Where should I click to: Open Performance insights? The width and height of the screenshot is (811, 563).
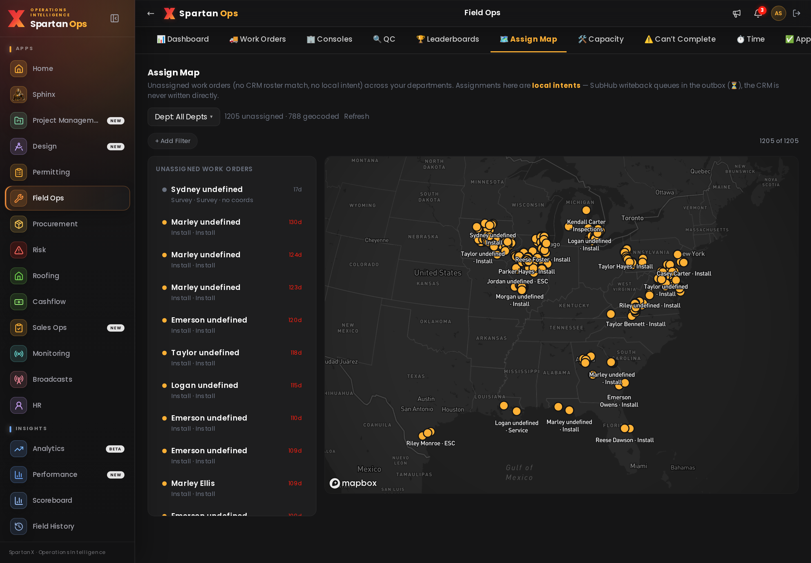[67, 474]
